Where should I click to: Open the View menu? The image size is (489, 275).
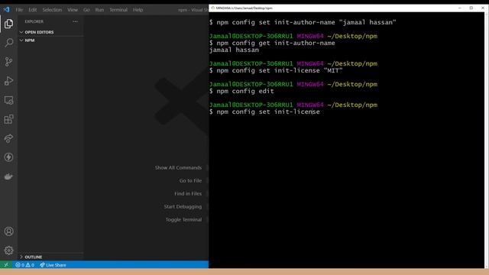point(73,10)
